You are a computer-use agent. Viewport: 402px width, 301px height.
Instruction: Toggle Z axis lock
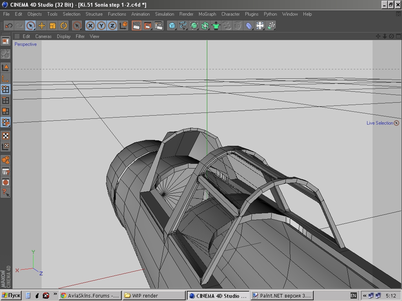pos(112,26)
